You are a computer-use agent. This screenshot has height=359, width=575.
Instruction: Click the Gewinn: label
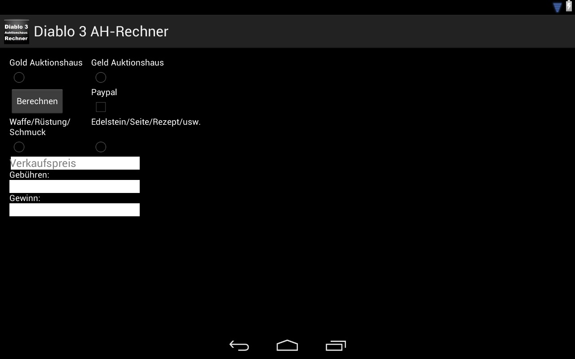25,198
